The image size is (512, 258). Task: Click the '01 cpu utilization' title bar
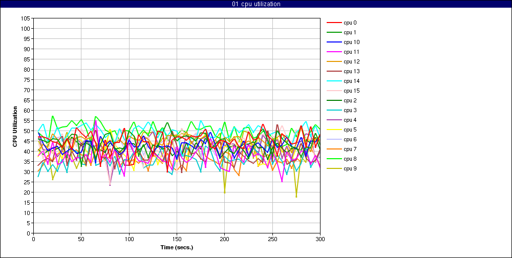[x=256, y=4]
